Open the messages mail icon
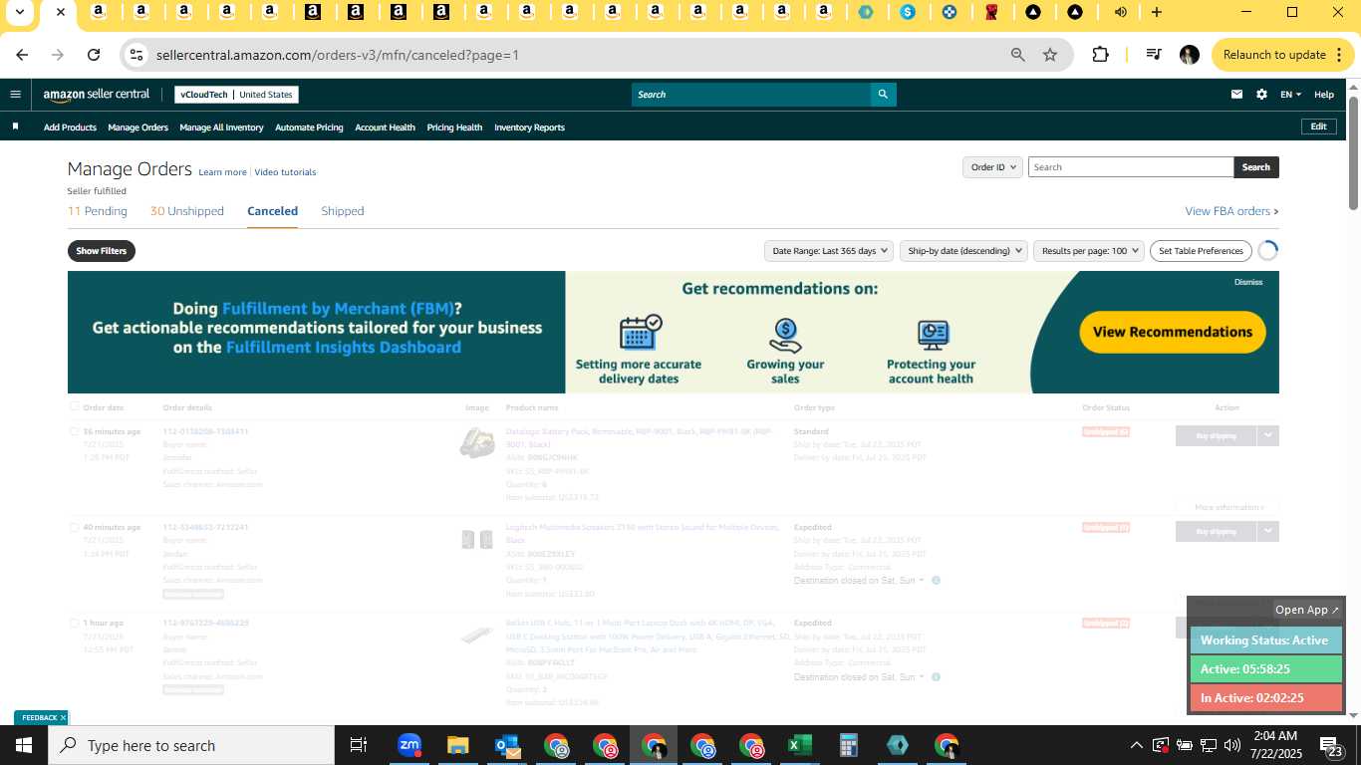The height and width of the screenshot is (765, 1361). point(1236,95)
